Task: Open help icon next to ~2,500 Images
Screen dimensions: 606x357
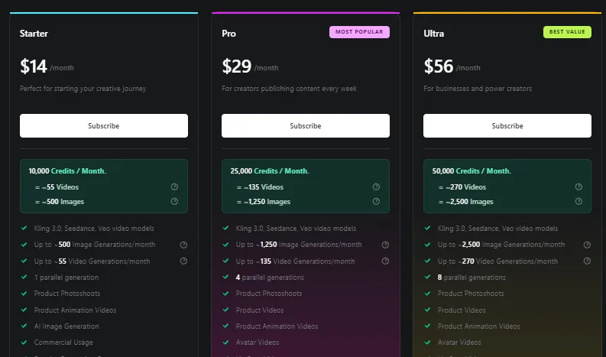Action: [578, 202]
